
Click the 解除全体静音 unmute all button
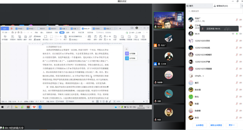pos(216,125)
